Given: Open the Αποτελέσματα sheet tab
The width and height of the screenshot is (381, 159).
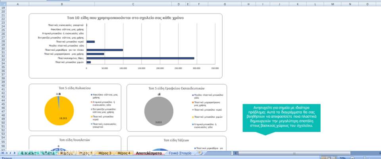Looking at the screenshot, I should click(x=149, y=153).
